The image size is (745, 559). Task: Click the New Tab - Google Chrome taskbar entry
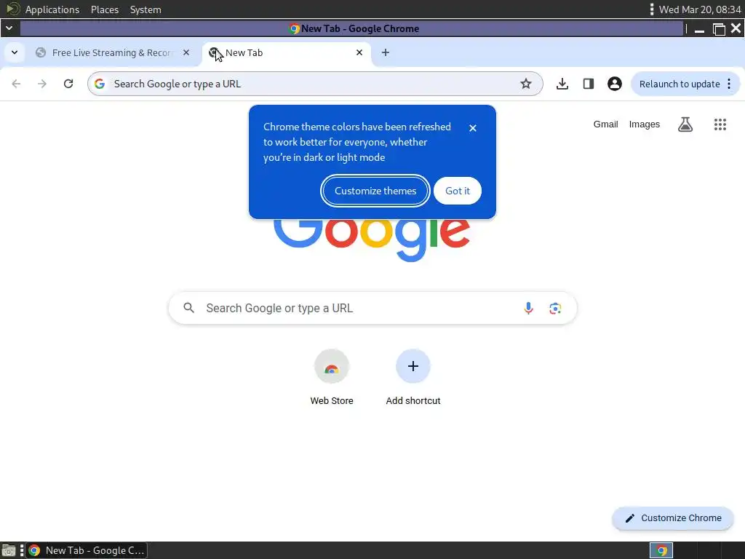(x=87, y=550)
